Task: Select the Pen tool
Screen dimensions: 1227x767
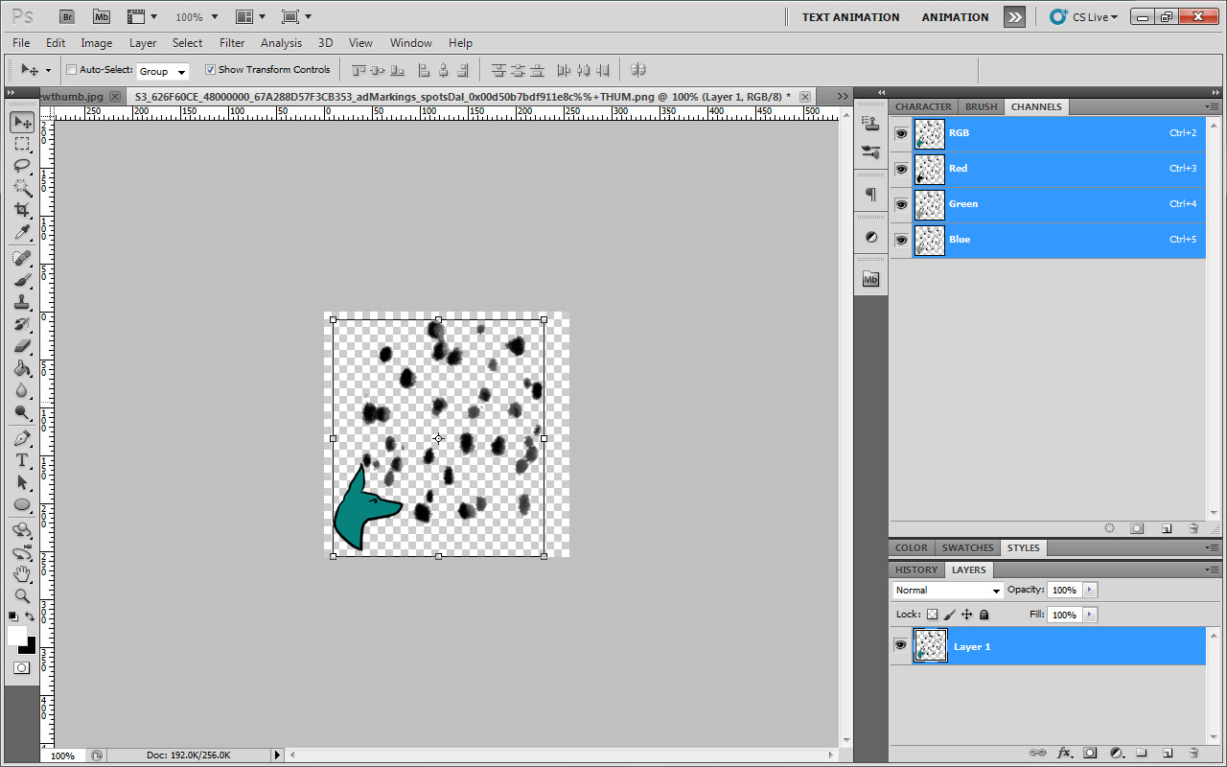Action: tap(22, 438)
